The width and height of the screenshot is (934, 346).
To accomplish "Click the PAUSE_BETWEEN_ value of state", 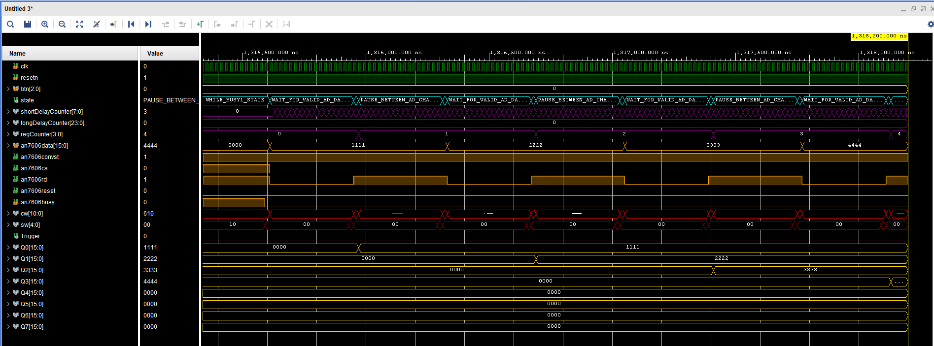I will 170,100.
